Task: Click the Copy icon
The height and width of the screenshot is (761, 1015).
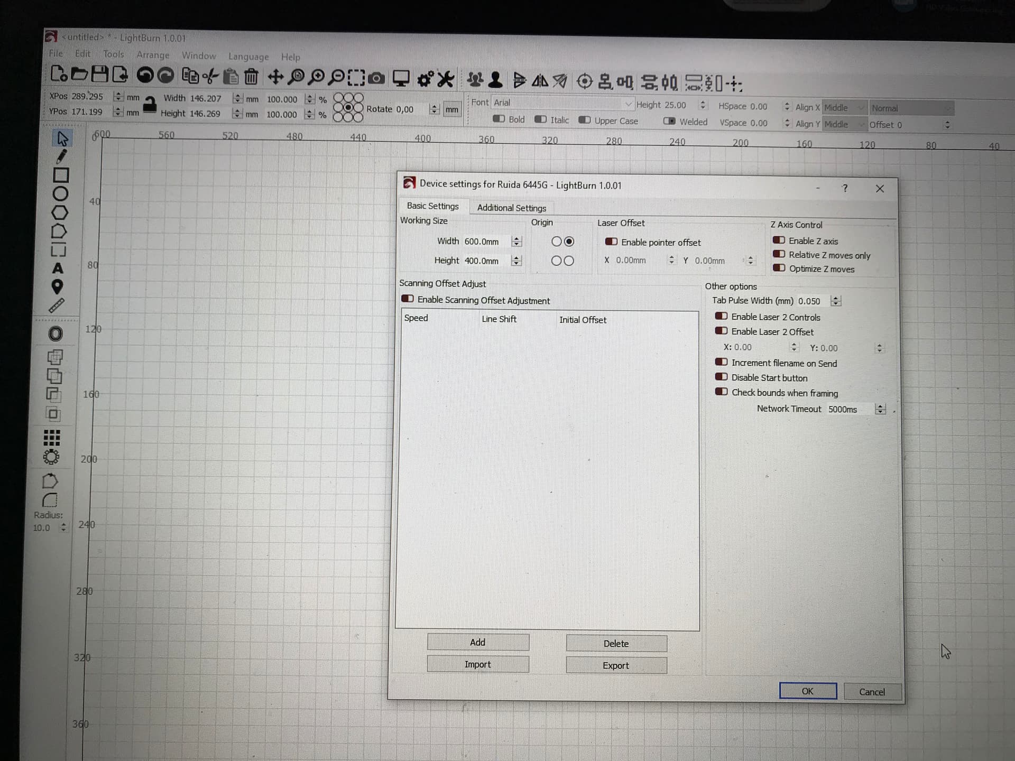Action: tap(190, 76)
